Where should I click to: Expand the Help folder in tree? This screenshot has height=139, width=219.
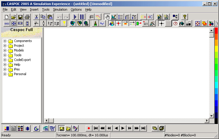coord(5,65)
